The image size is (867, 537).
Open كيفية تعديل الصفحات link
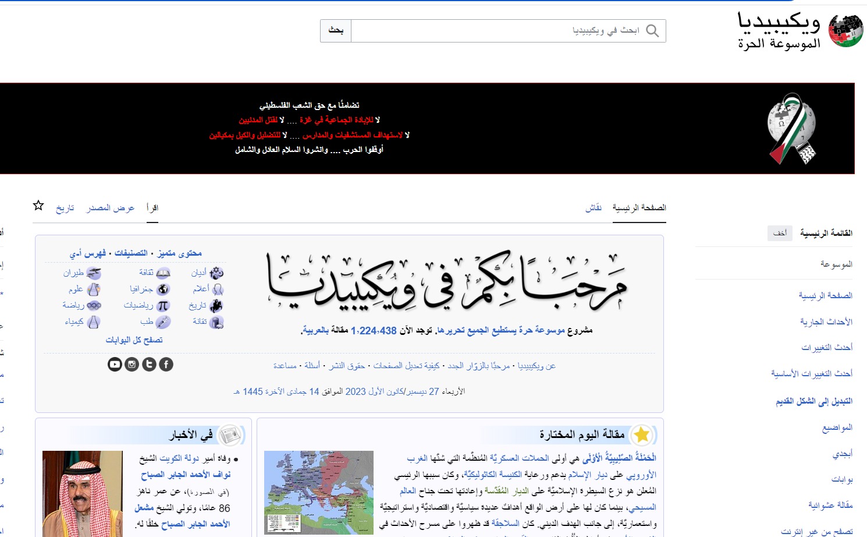tap(406, 366)
